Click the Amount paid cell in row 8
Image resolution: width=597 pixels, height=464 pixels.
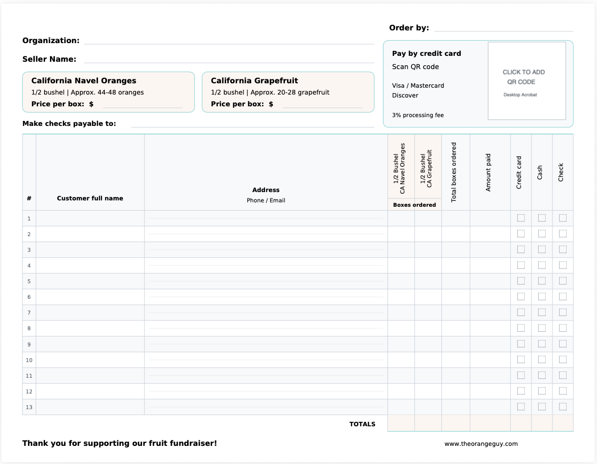(490, 328)
